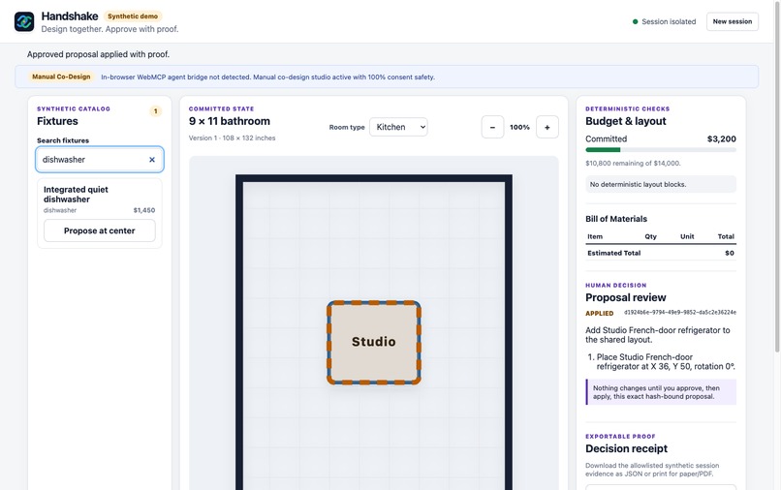Click No deterministic layout blocks message
The height and width of the screenshot is (490, 781).
661,184
